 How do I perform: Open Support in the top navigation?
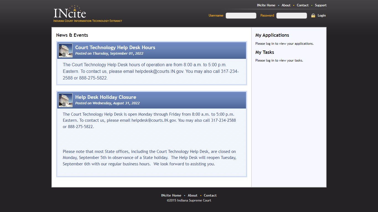321,5
